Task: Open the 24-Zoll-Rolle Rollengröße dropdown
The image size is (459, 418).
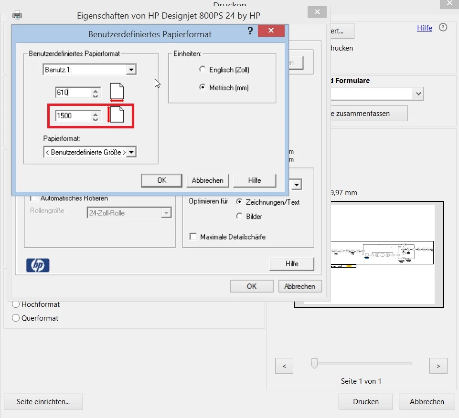Action: [166, 213]
